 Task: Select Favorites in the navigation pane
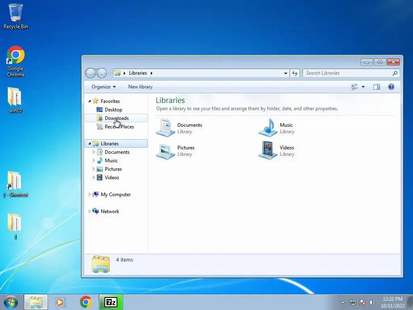[110, 101]
